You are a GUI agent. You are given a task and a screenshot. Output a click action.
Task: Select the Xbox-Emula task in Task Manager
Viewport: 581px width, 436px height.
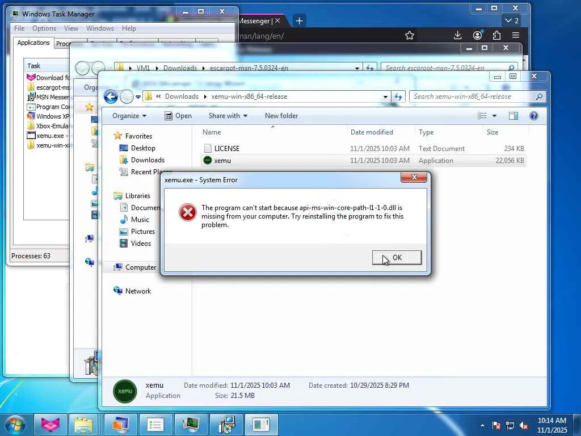pos(48,126)
